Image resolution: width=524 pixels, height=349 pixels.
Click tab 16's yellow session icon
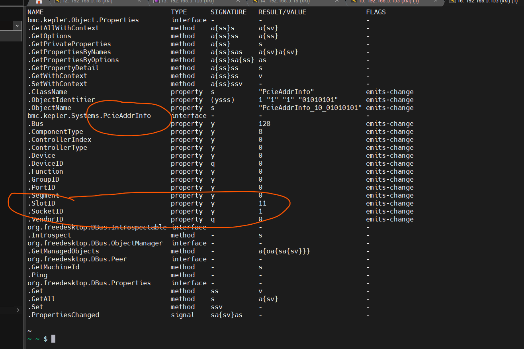[x=453, y=2]
